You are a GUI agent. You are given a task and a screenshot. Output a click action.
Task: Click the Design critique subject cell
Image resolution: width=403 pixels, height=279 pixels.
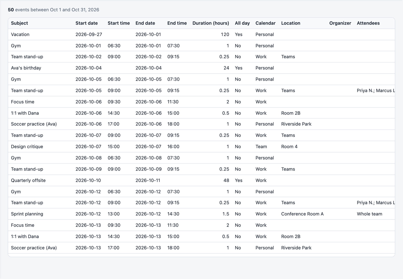[27, 147]
